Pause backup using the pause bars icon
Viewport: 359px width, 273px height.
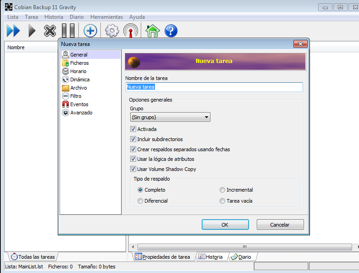pos(68,30)
